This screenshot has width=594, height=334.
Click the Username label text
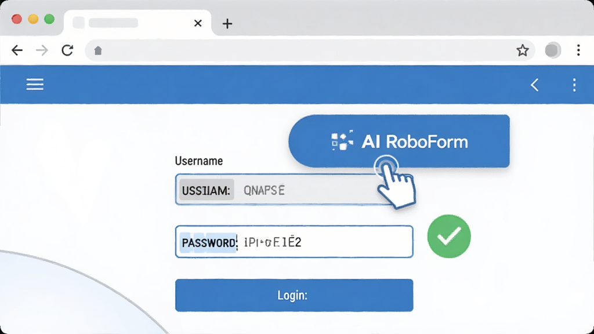click(x=198, y=161)
